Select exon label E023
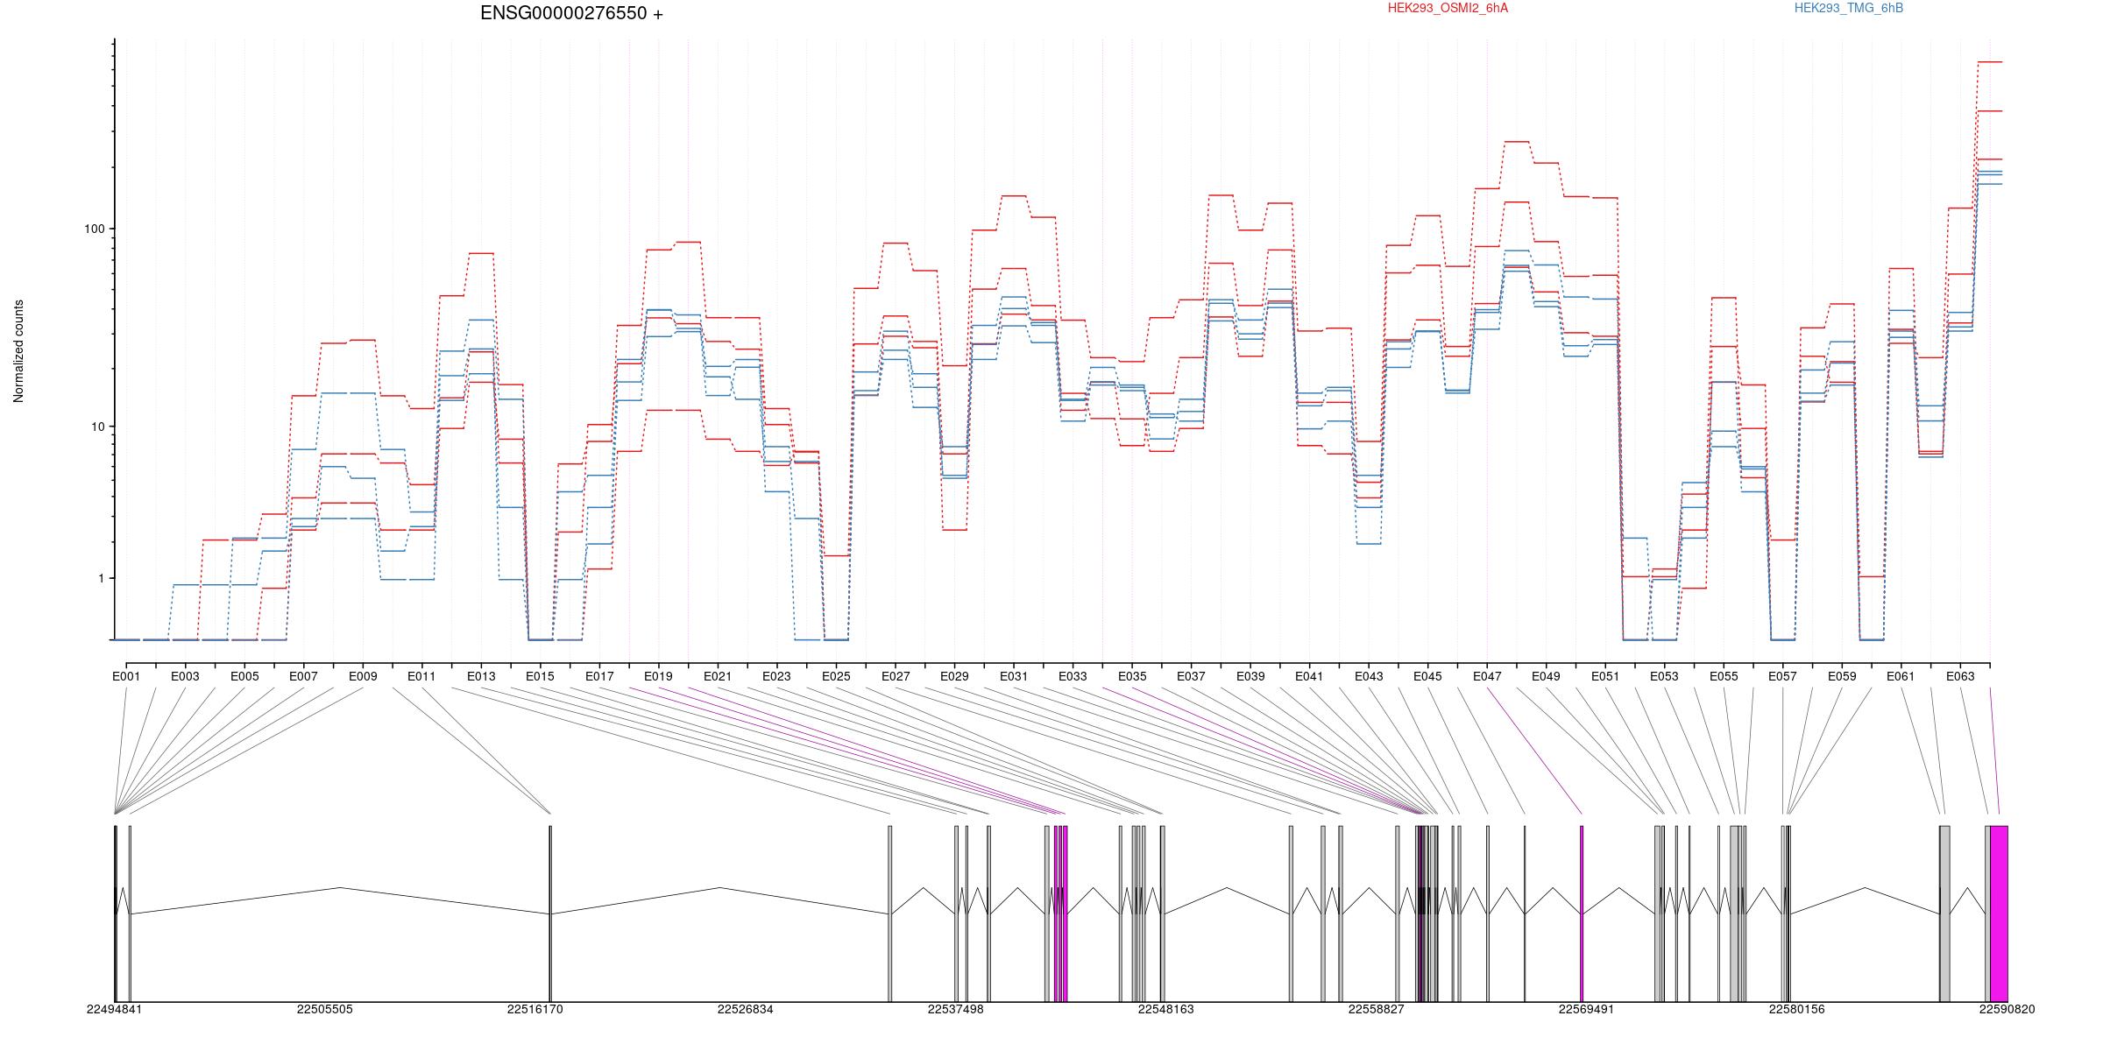2103x1051 pixels. tap(776, 676)
